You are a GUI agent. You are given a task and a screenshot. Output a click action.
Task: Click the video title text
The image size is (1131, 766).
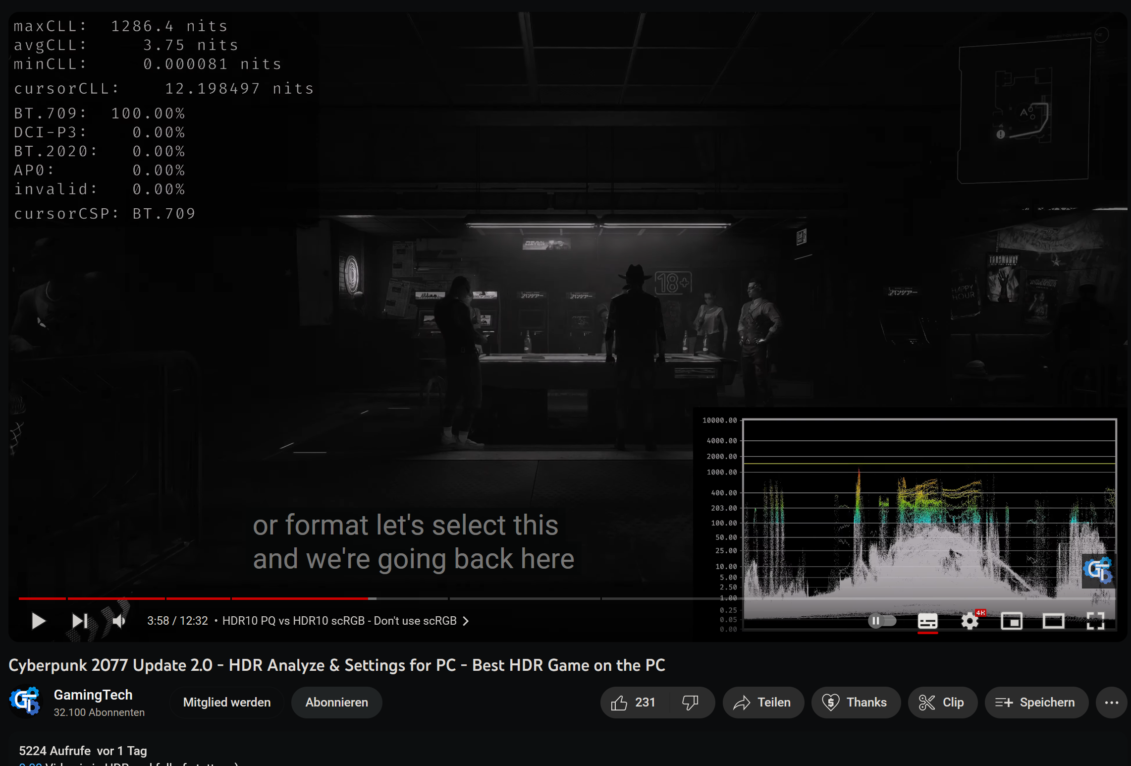coord(337,665)
